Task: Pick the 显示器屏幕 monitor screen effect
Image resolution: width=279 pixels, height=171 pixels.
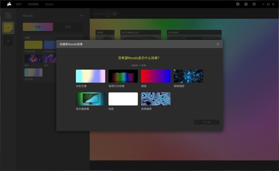Action: tap(91, 99)
